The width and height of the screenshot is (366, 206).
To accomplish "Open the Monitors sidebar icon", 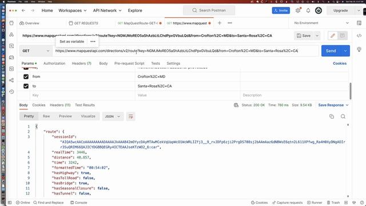I will click(x=11, y=69).
